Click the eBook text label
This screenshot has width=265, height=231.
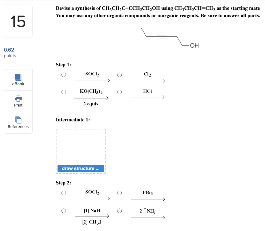[18, 84]
